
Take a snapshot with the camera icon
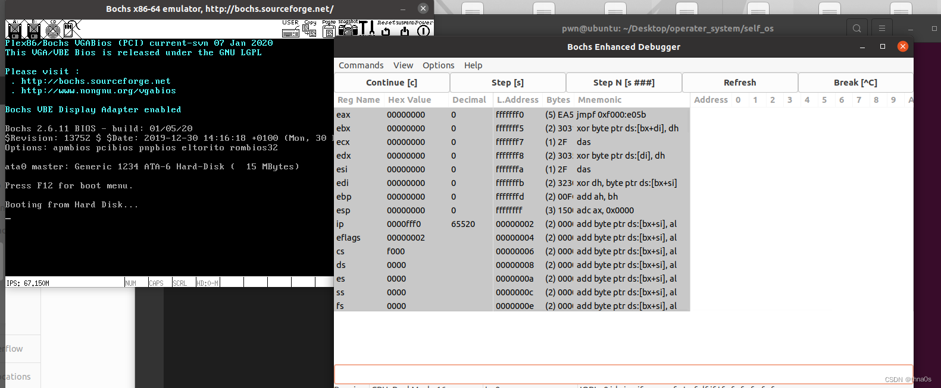coord(348,29)
